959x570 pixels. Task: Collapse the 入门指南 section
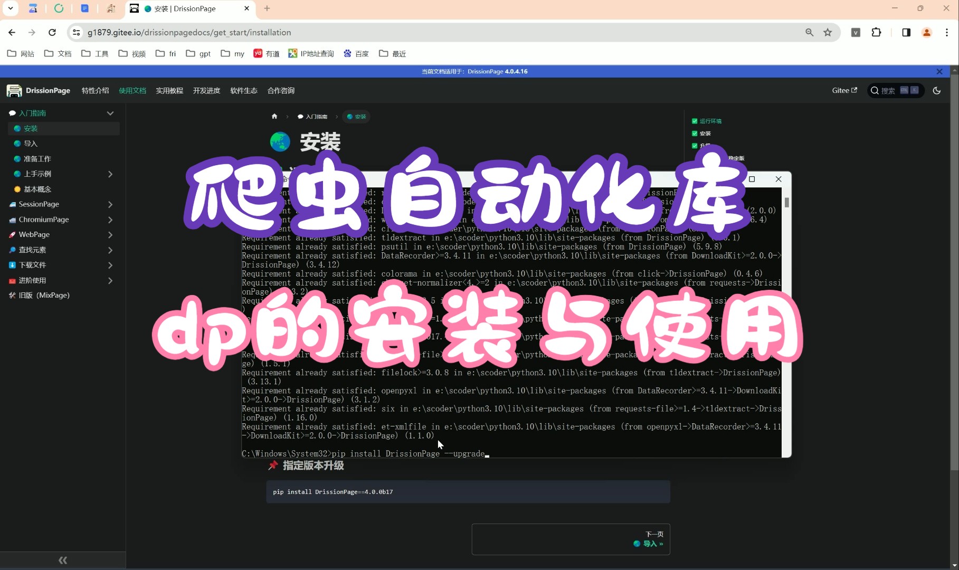(110, 113)
